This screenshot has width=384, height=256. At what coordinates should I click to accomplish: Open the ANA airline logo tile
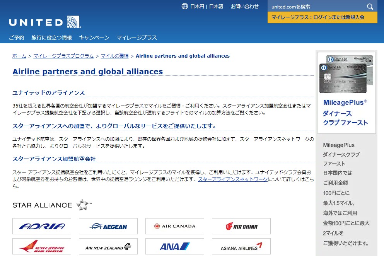tap(175, 246)
